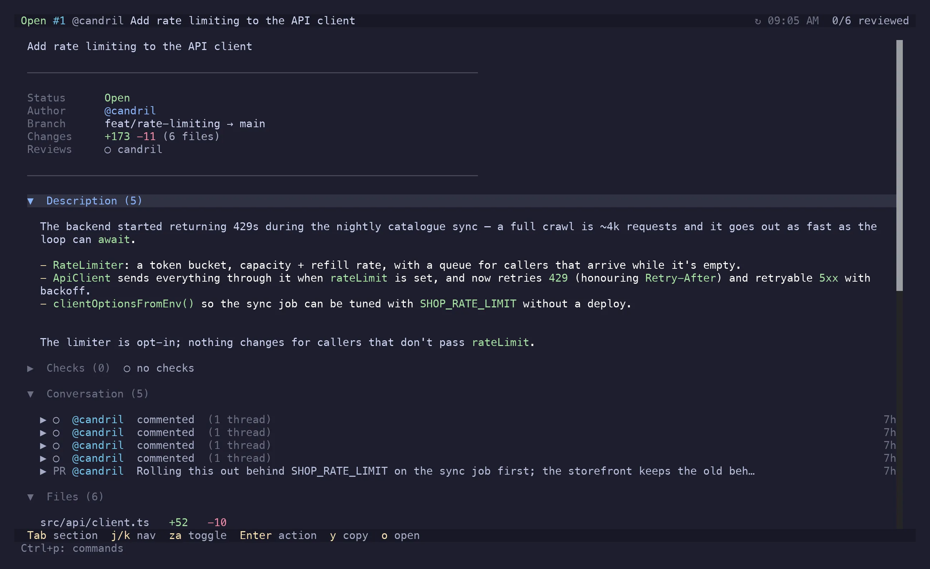Viewport: 930px width, 569px height.
Task: Collapse the Description (5) section
Action: click(30, 201)
